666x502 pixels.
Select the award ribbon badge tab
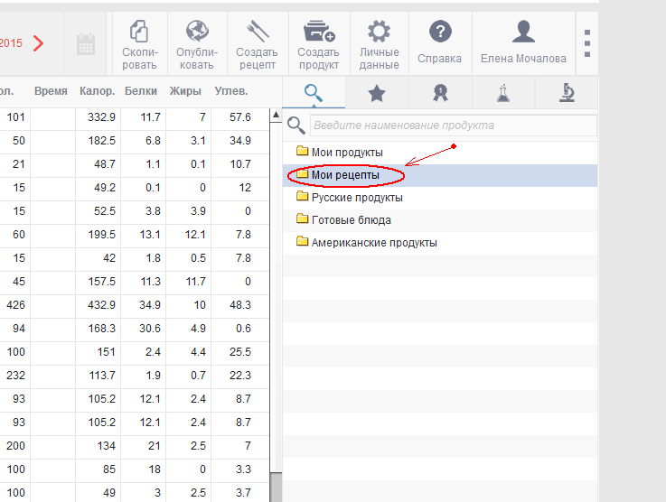coord(440,92)
